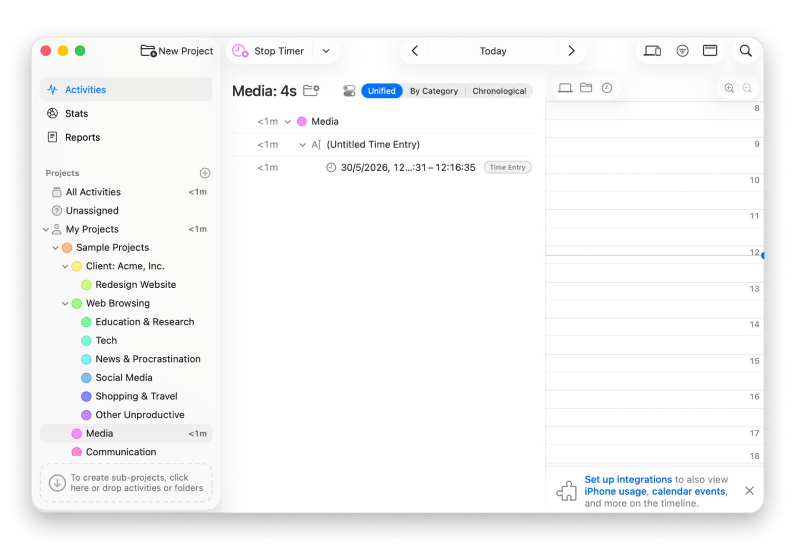Stop the running timer

tap(269, 51)
